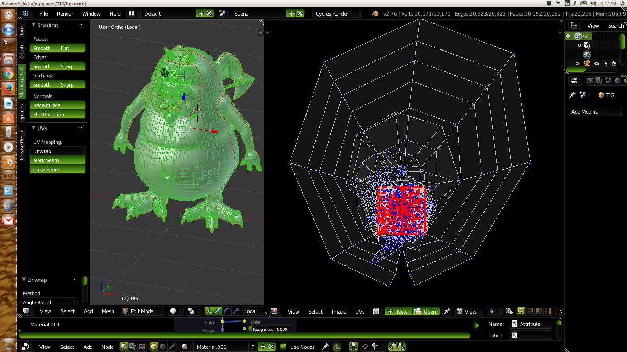The height and width of the screenshot is (352, 627).
Task: Go to parent node tree icon
Action: tap(337, 346)
